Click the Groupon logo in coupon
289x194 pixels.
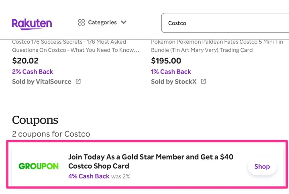[x=39, y=166]
